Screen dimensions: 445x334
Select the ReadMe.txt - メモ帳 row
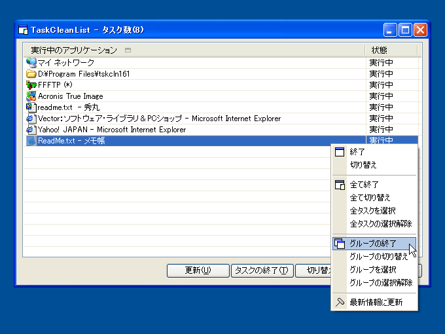point(221,141)
